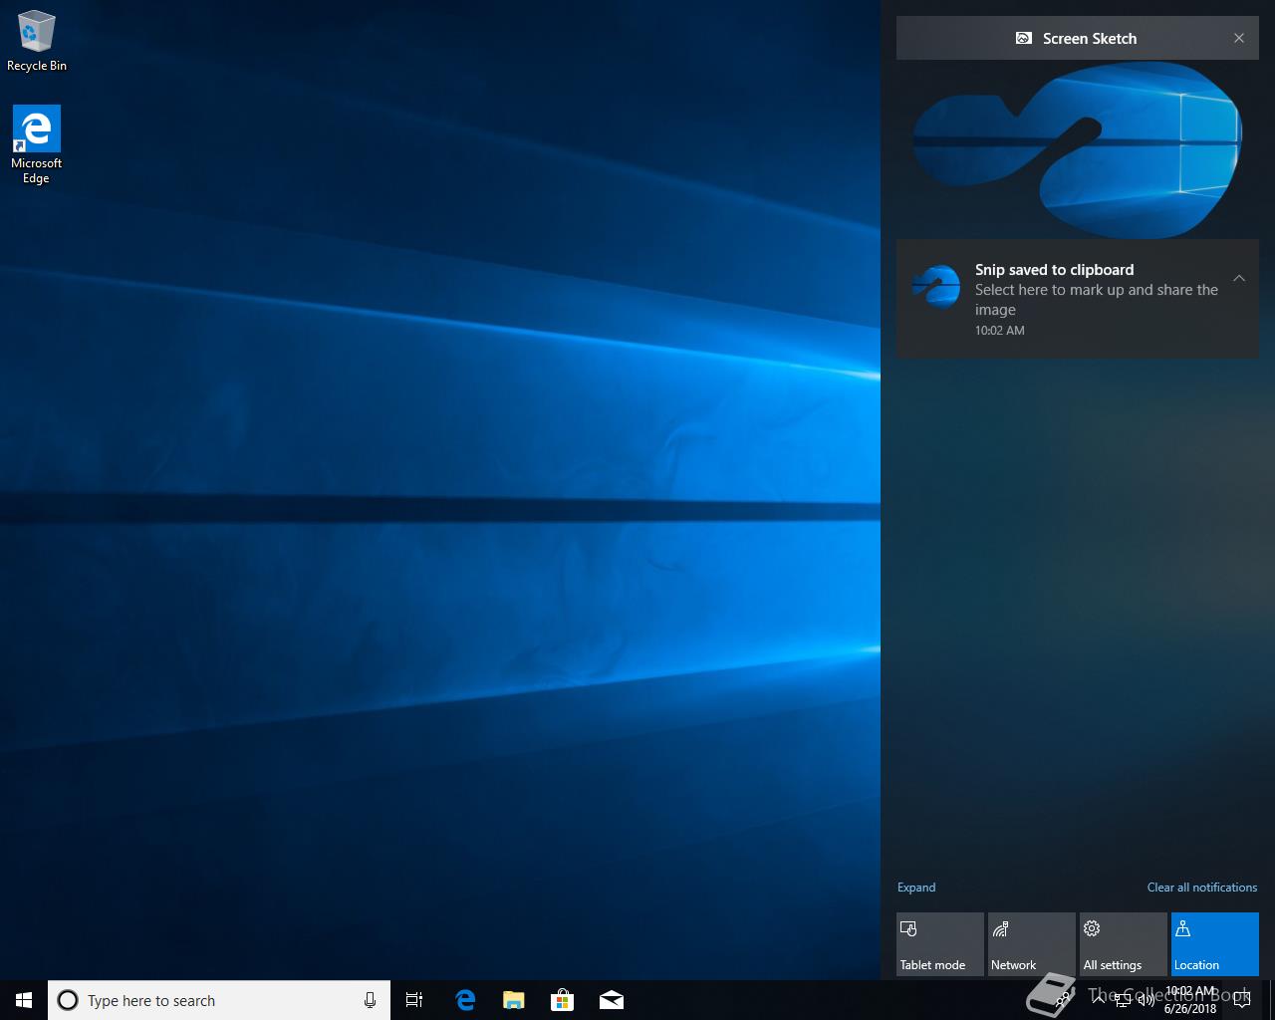The height and width of the screenshot is (1020, 1275).
Task: Clear all notifications
Action: point(1202,888)
